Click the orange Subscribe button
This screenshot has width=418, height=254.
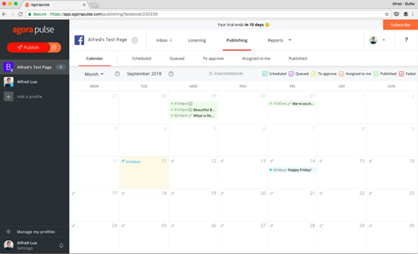401,25
